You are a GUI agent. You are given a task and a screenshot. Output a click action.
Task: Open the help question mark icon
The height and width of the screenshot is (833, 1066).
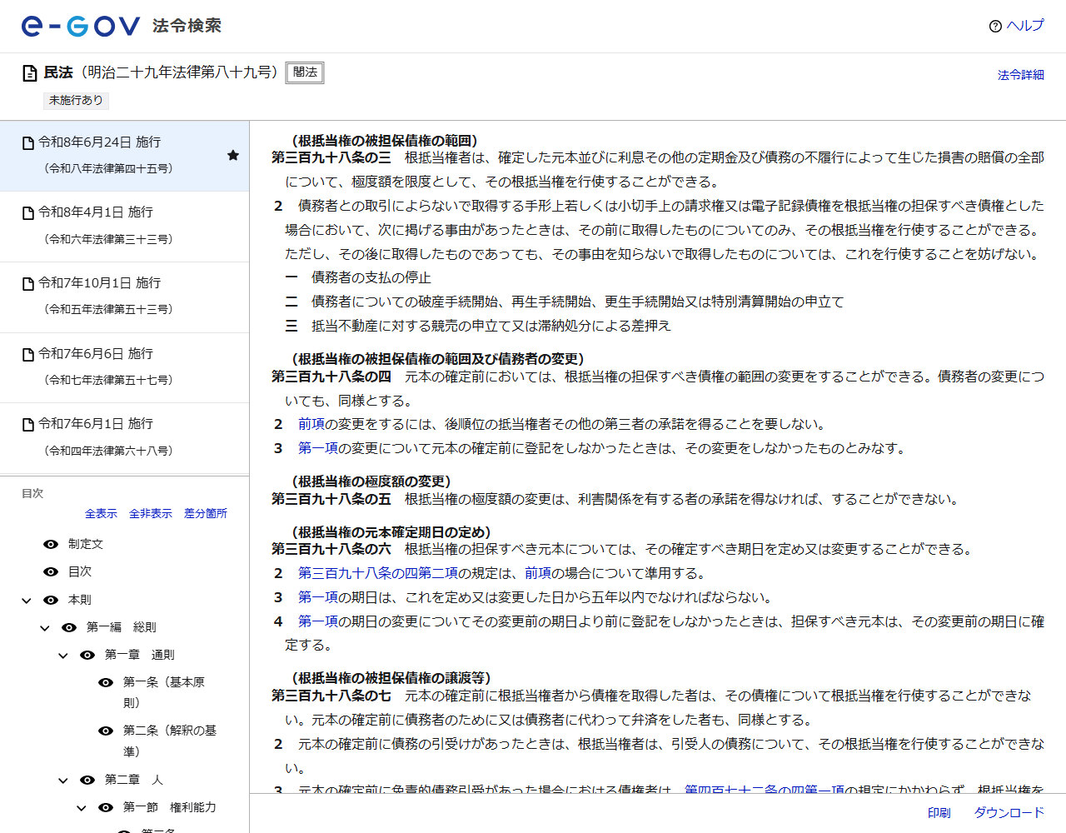pos(995,26)
